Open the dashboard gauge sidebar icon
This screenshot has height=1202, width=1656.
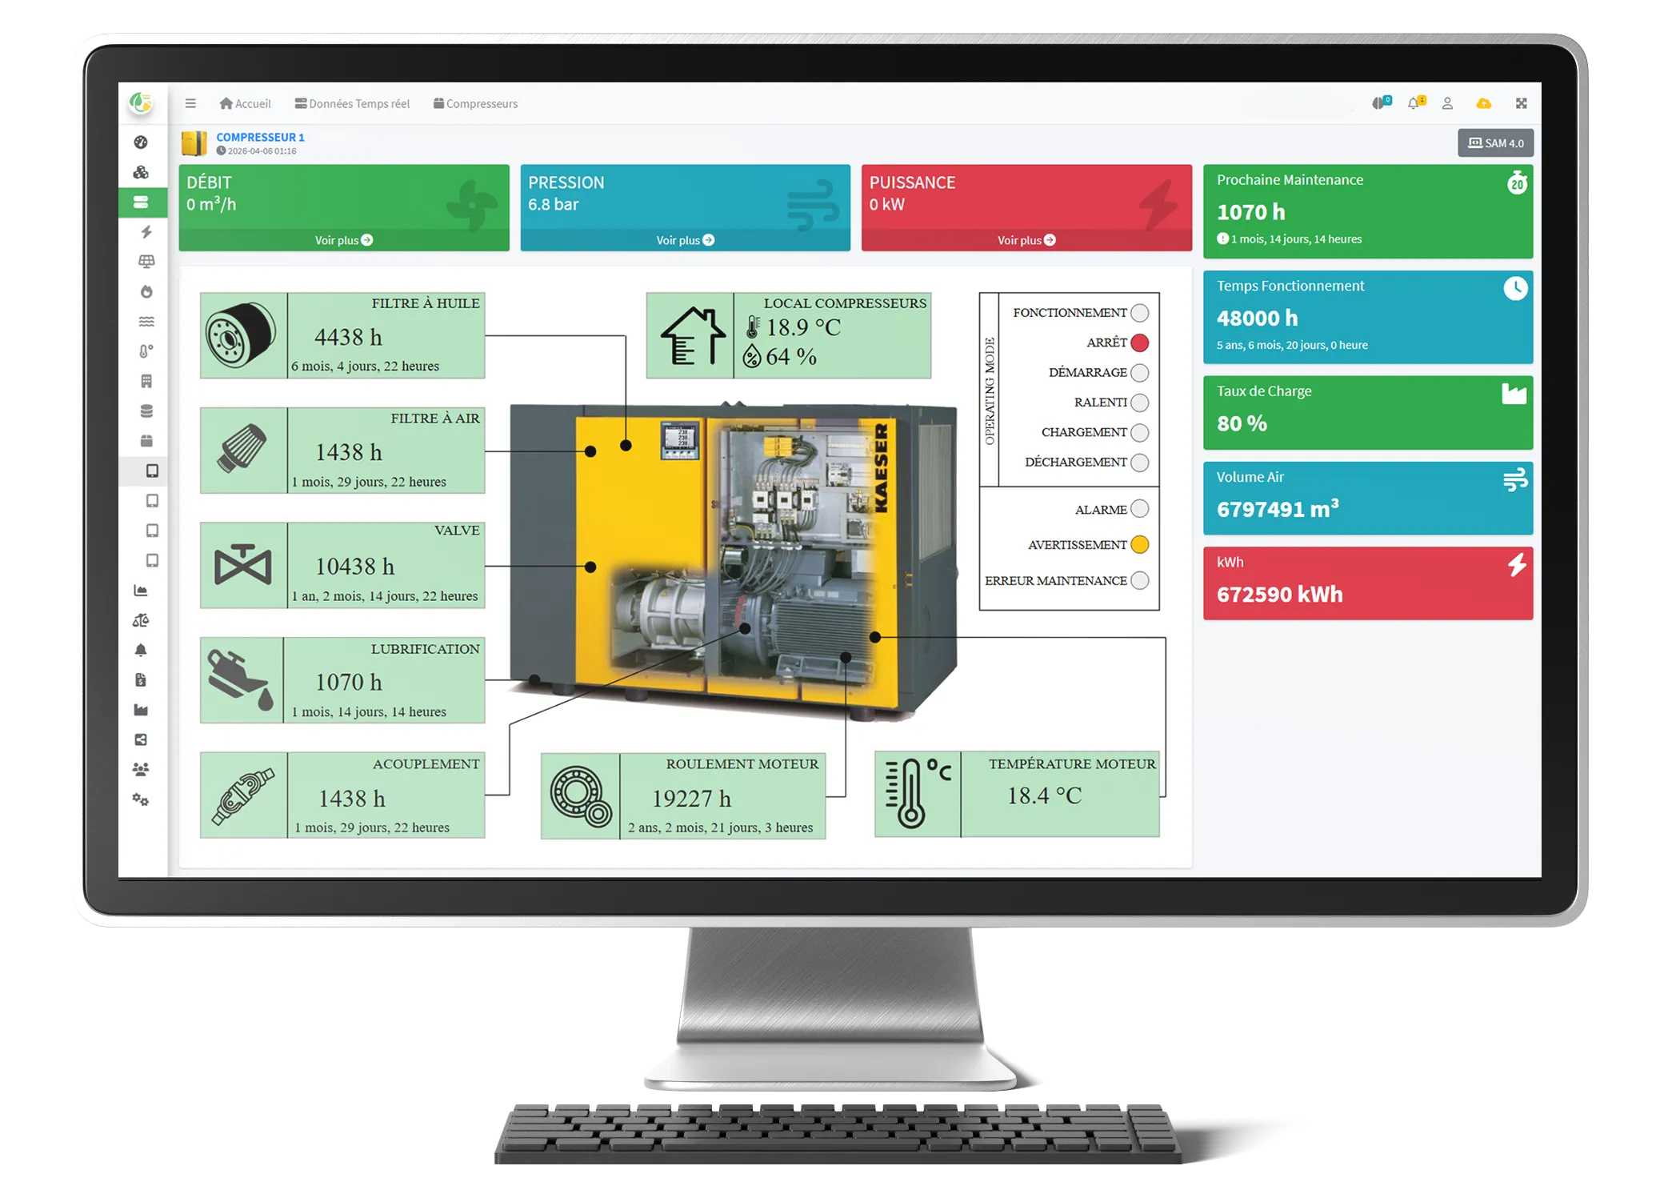pos(141,142)
